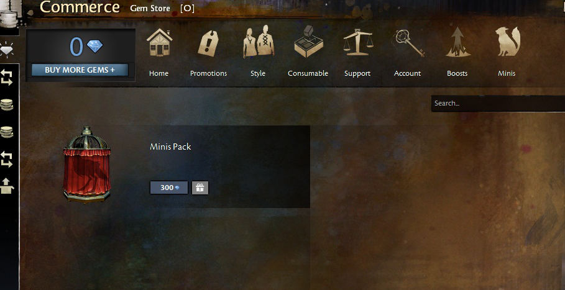
Task: Focus the Search field
Action: [498, 103]
